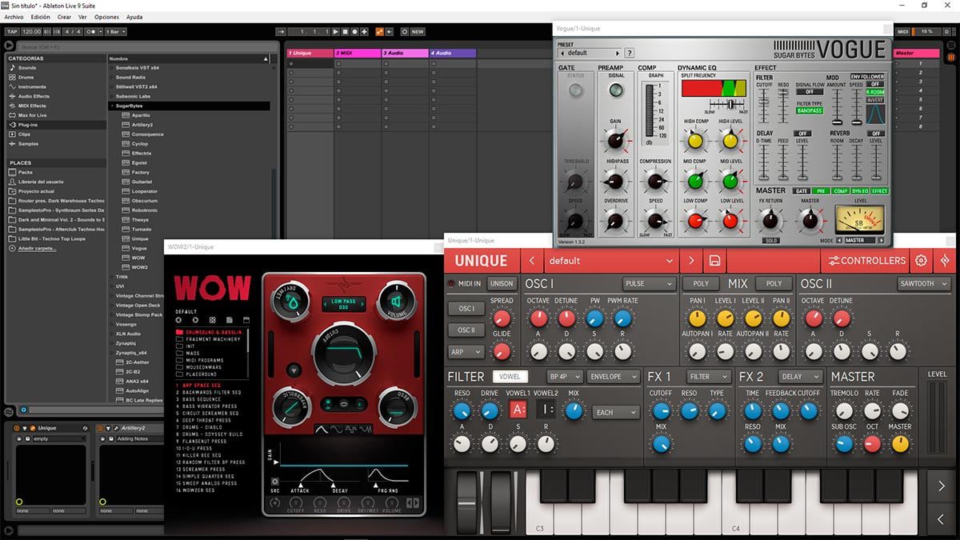This screenshot has width=960, height=540.
Task: Toggle the Vogue SOLO button
Action: point(770,240)
